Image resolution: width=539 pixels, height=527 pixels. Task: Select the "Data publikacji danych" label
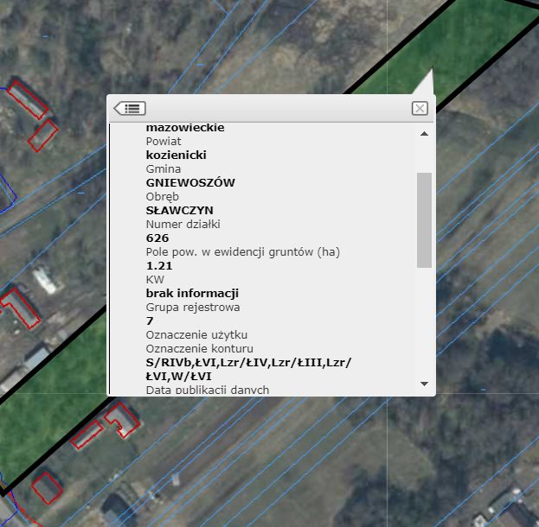(x=208, y=390)
